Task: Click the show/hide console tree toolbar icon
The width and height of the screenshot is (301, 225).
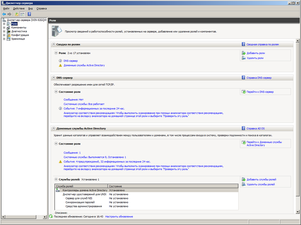Action: tap(22, 14)
